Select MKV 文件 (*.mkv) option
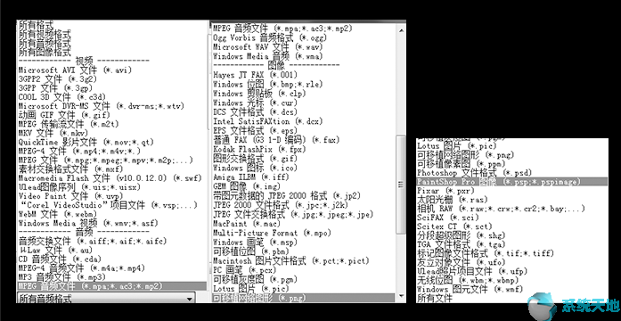621x321 pixels. (53, 133)
